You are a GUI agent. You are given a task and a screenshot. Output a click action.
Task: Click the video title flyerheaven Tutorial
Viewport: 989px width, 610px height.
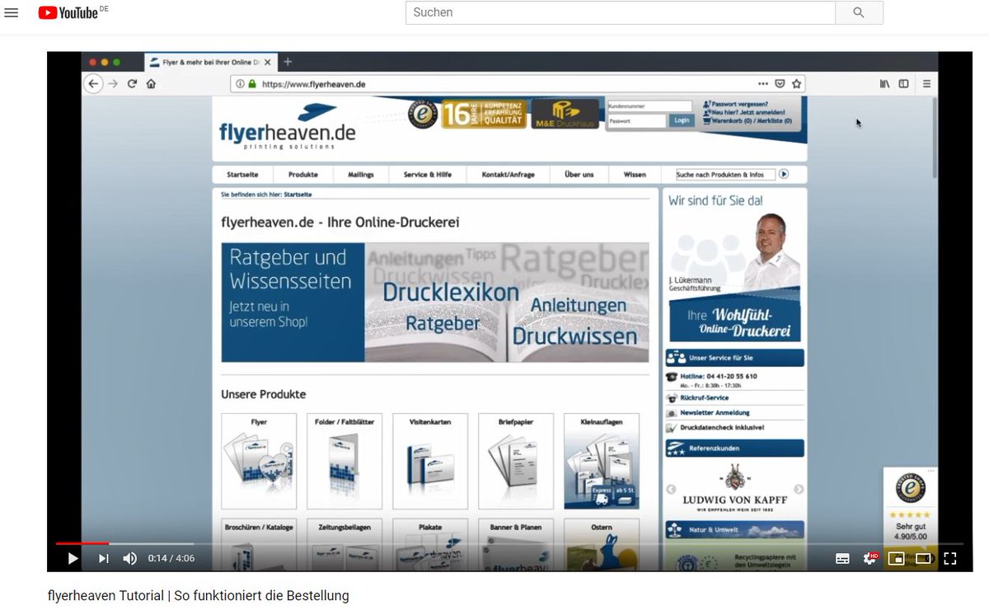(x=199, y=595)
